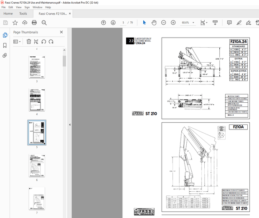
Task: Click the cloud upload icon
Action: [x=25, y=23]
